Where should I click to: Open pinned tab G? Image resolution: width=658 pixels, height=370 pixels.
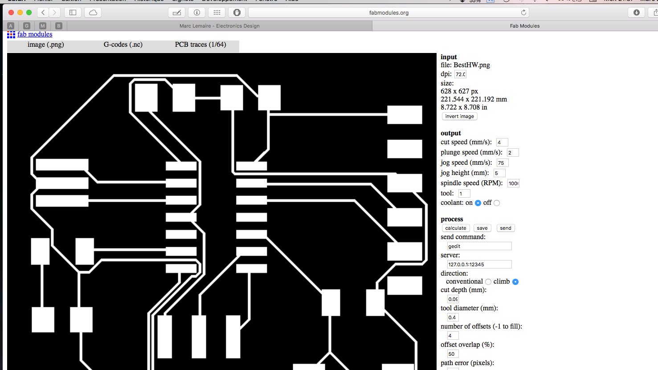point(27,26)
